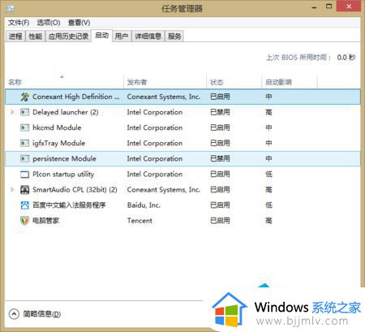Select the 启动 tab

point(102,36)
